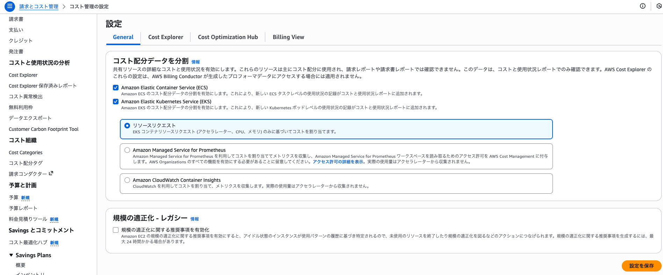The height and width of the screenshot is (275, 663).
Task: Click the 予算と計画 sidebar heading
Action: (x=23, y=185)
